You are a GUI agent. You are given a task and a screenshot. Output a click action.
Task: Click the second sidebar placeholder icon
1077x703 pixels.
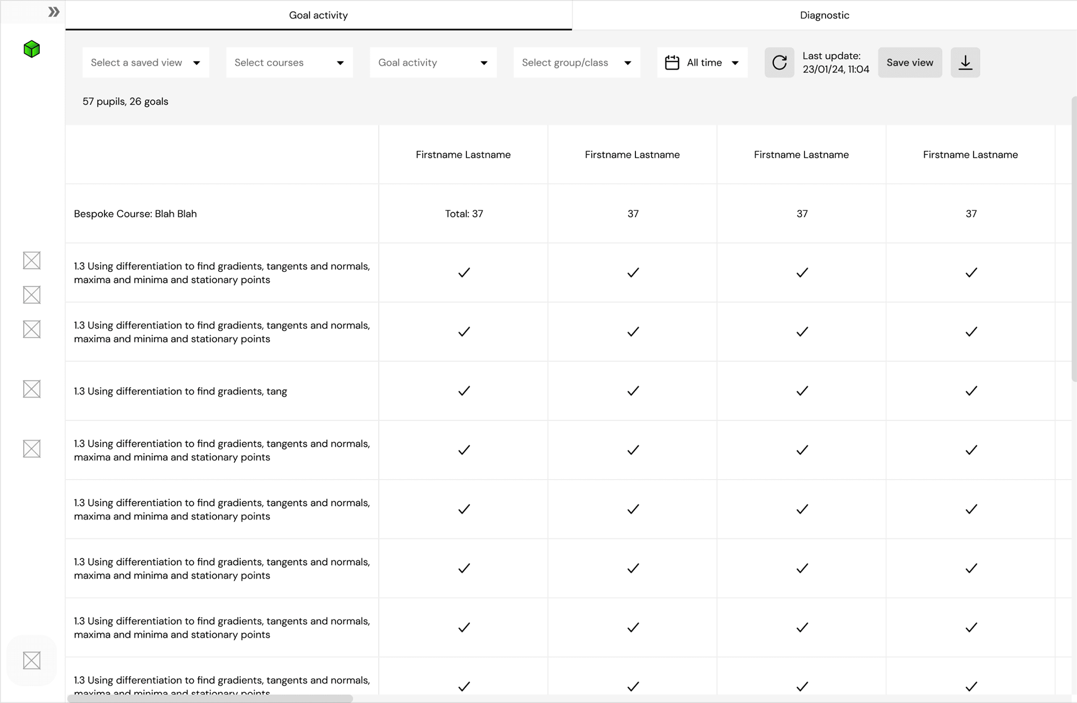click(x=32, y=294)
